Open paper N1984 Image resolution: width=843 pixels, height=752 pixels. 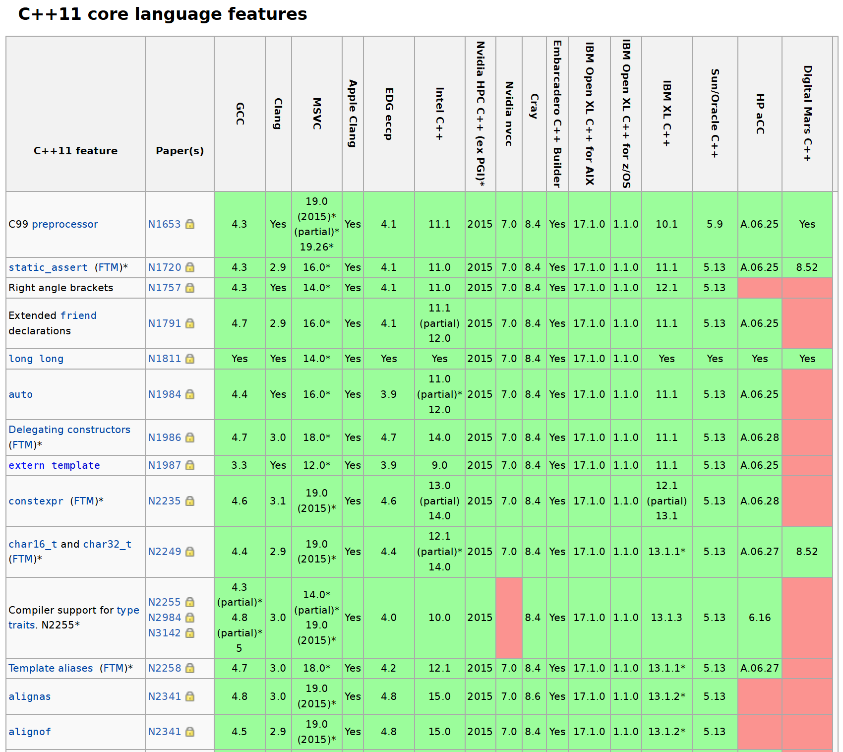(165, 394)
